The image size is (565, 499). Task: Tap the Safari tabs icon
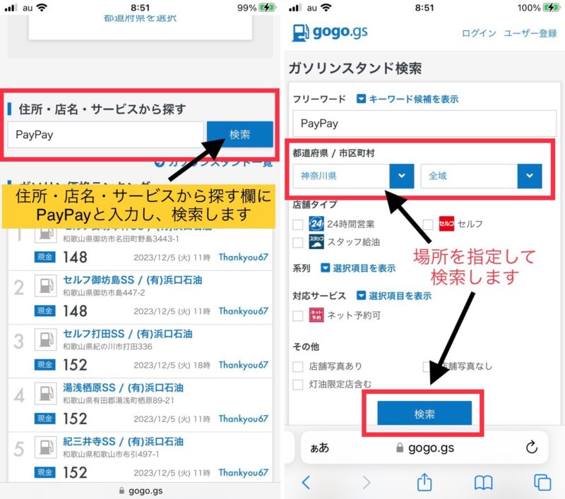pyautogui.click(x=542, y=483)
